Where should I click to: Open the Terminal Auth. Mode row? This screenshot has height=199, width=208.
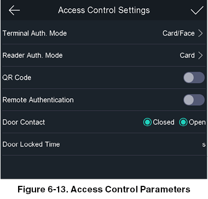[104, 33]
